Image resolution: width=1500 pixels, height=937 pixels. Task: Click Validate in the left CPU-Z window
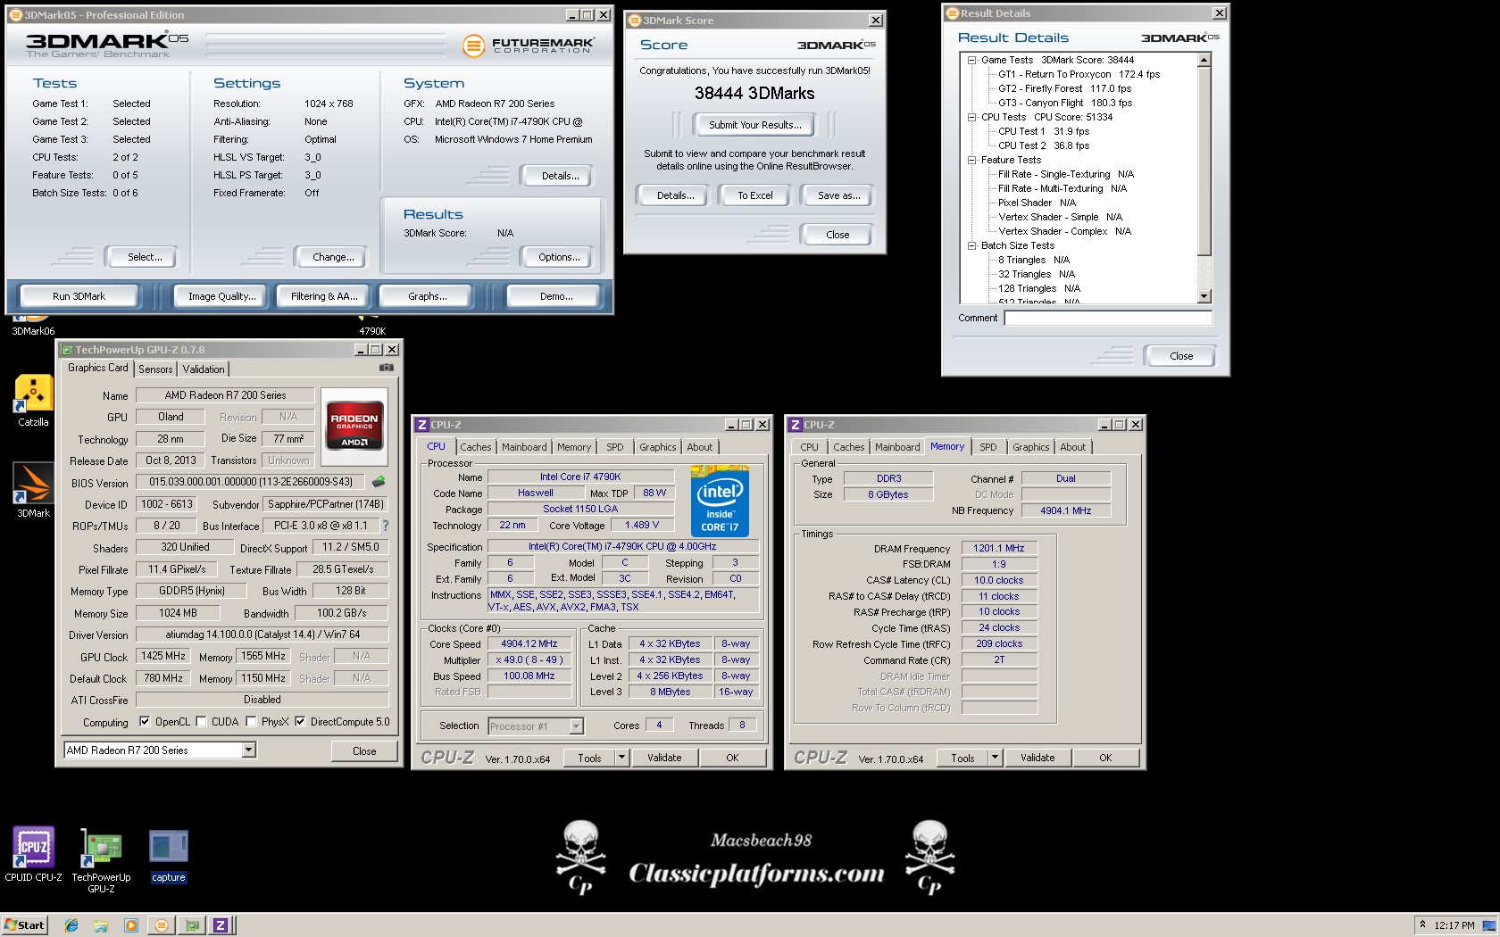pyautogui.click(x=664, y=758)
